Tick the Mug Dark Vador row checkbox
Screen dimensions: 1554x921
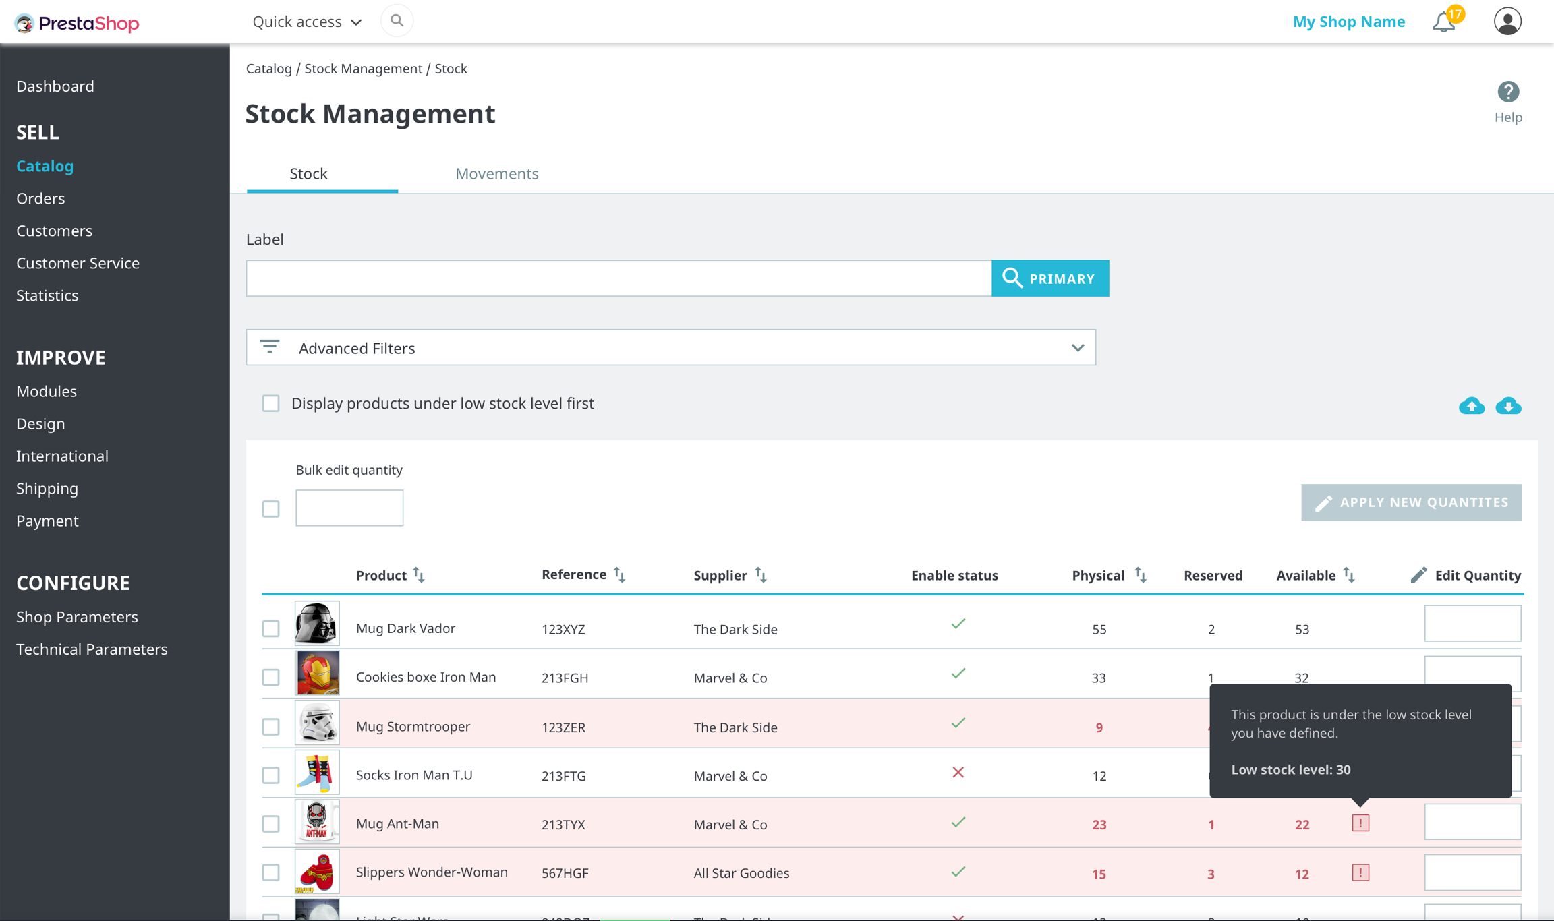point(271,628)
